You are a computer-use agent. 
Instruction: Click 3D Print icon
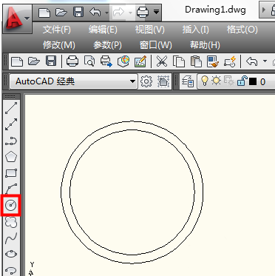(123, 61)
